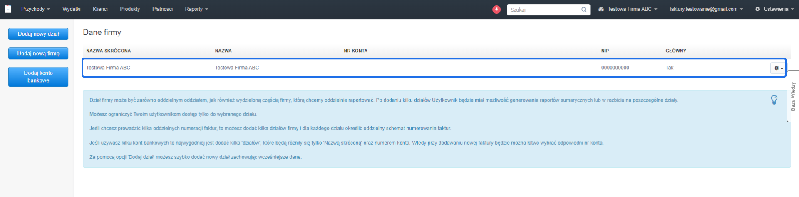
Task: Open the Ustawienia settings menu
Action: point(774,9)
